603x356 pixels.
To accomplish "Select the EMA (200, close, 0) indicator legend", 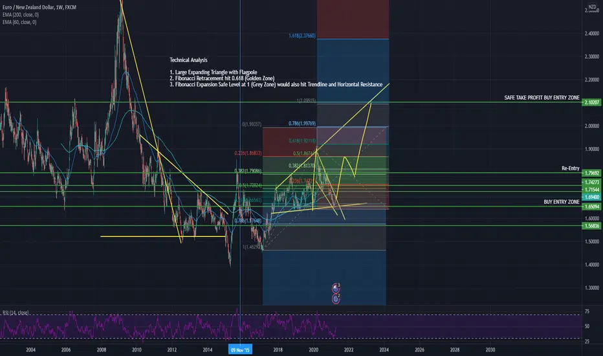I will [21, 15].
